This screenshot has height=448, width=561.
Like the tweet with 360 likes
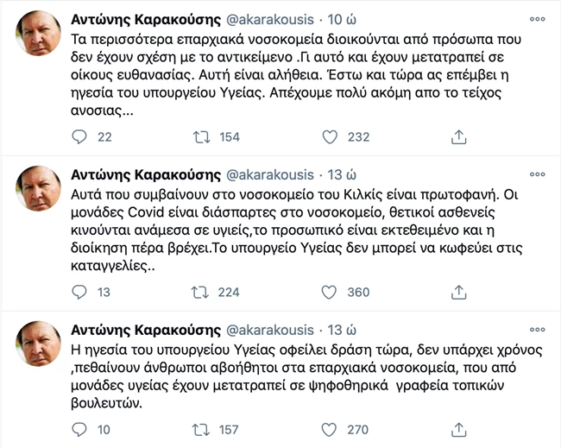click(x=329, y=292)
